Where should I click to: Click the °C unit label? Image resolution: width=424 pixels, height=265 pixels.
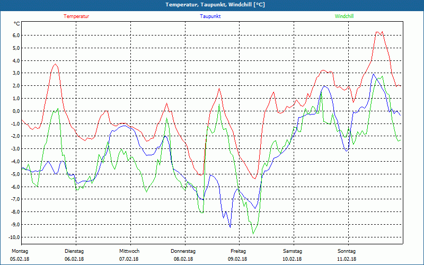pyautogui.click(x=16, y=24)
